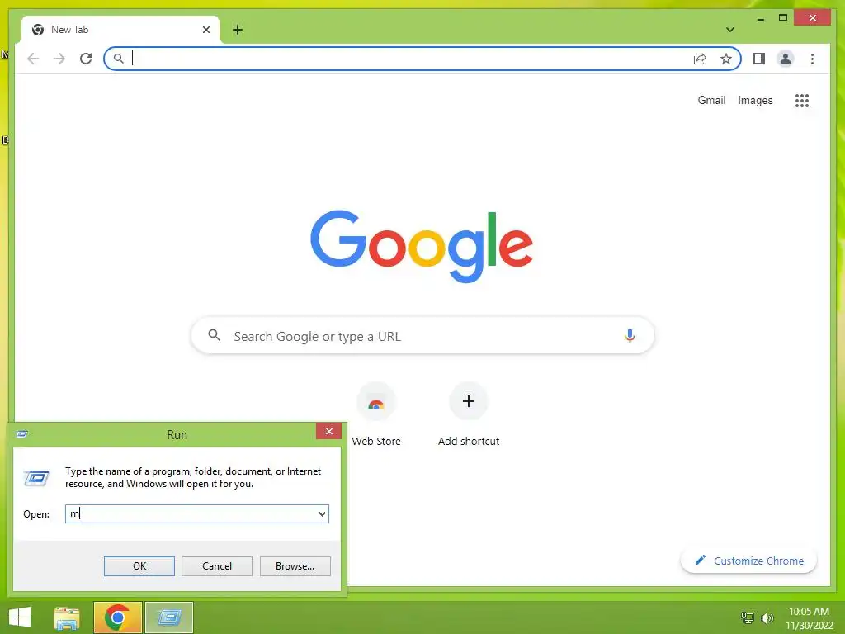The height and width of the screenshot is (634, 845).
Task: Close the New Tab tab
Action: 205,30
